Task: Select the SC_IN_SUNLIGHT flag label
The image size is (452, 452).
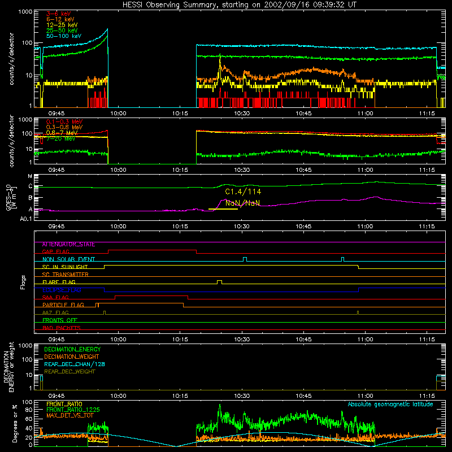Action: point(65,267)
